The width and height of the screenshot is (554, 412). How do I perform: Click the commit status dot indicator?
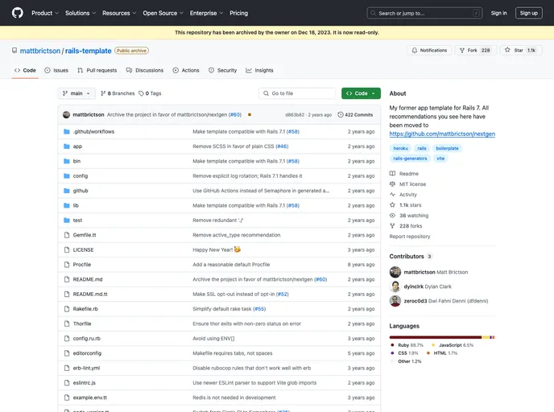(x=250, y=115)
